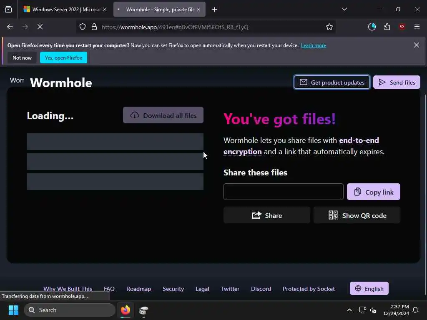Follow the Learn more link
The image size is (427, 320).
[314, 45]
